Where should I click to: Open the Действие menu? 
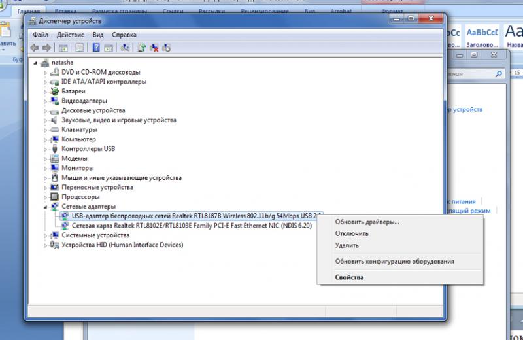click(71, 35)
